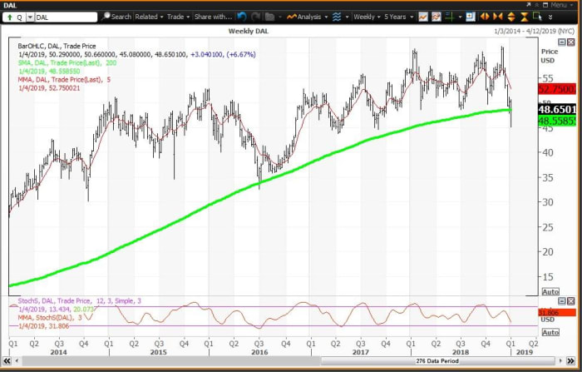Open the 5 Years range dropdown
The height and width of the screenshot is (372, 582).
pyautogui.click(x=396, y=17)
